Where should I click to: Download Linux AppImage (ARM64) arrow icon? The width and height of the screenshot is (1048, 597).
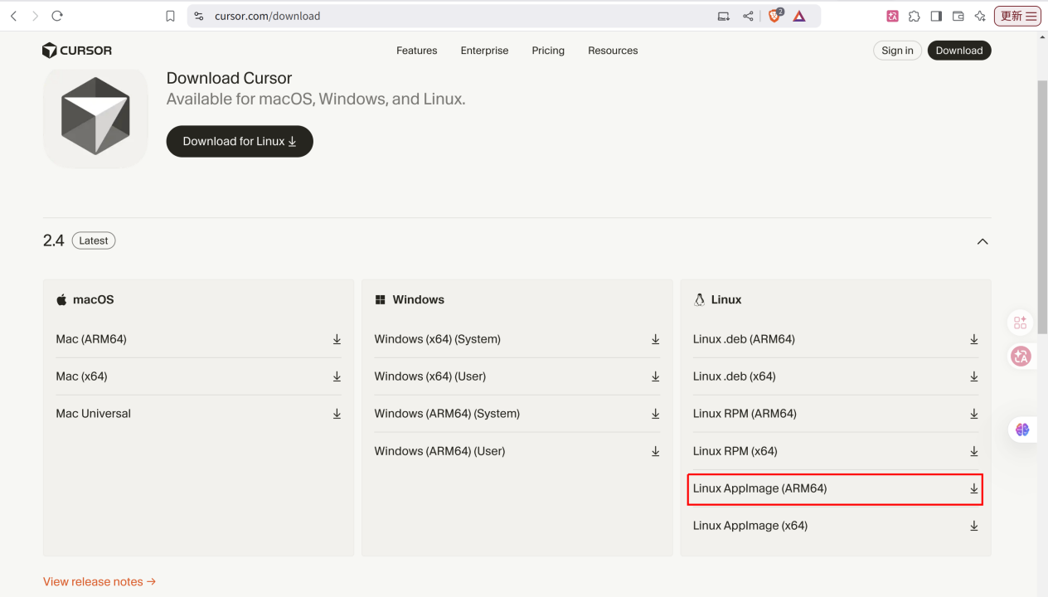[x=974, y=488]
